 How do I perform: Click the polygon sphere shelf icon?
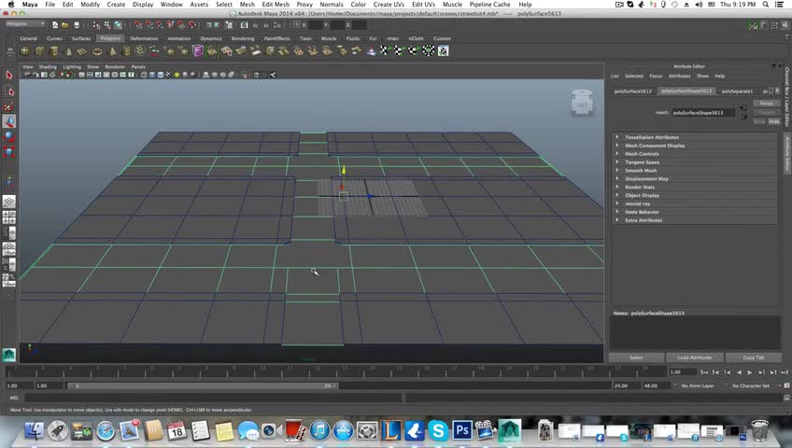26,50
